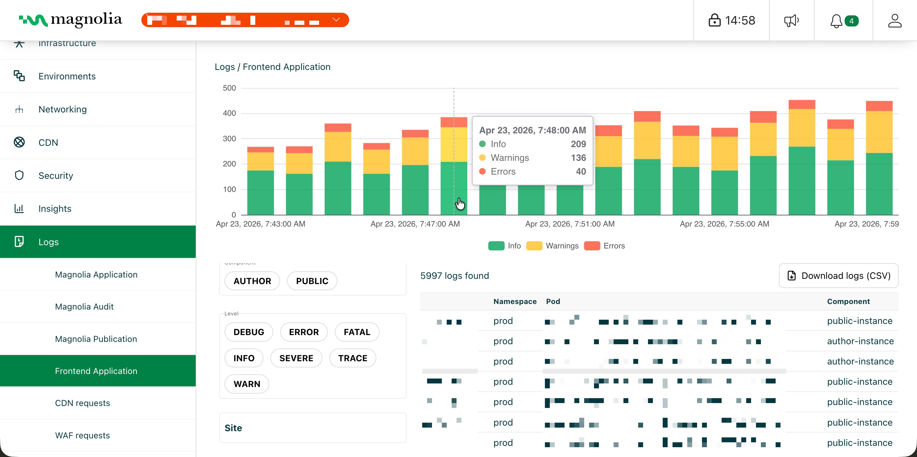The height and width of the screenshot is (457, 917).
Task: Go to the Networking section
Action: click(98, 109)
